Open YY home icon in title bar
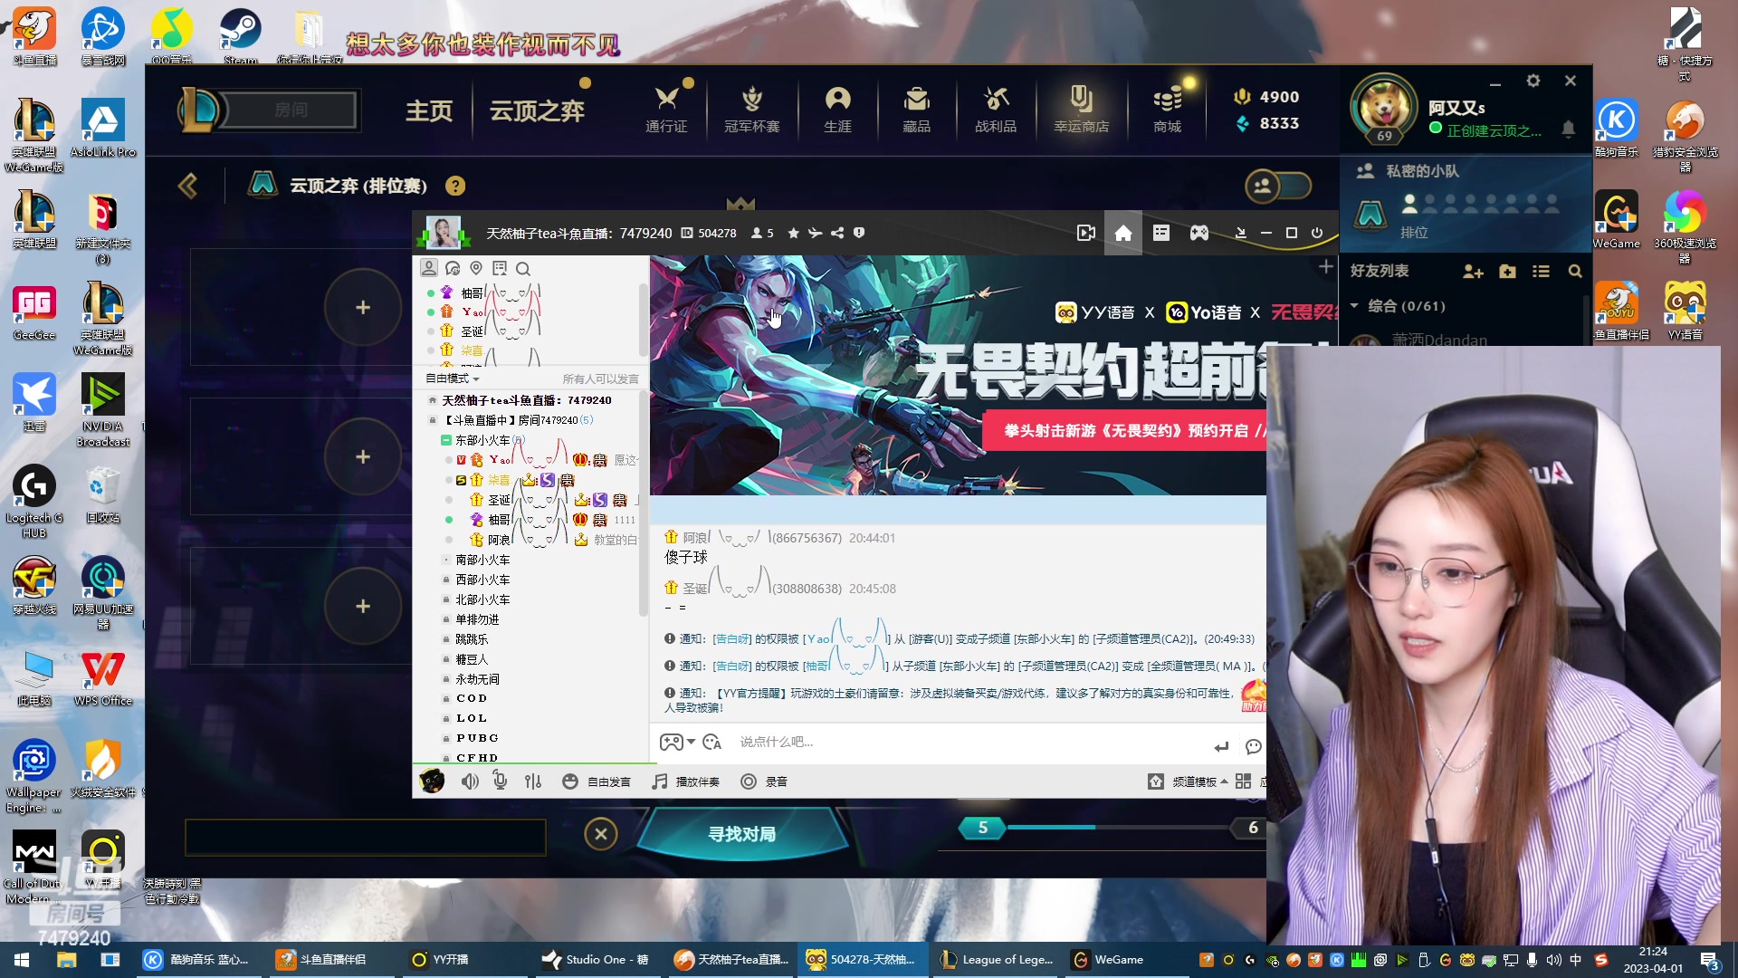 [x=1122, y=233]
